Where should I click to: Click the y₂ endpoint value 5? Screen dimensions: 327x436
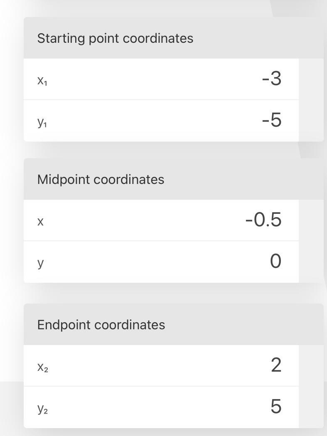(x=276, y=407)
